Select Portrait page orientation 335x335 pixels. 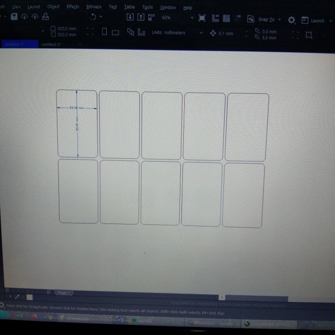104,32
